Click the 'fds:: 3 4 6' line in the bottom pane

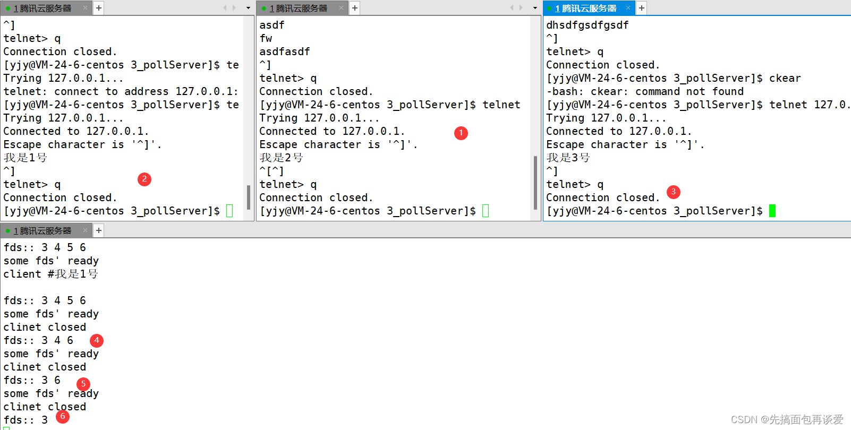click(x=38, y=340)
